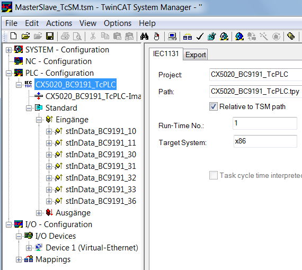Switch to the IEC1131 tab
The height and width of the screenshot is (270, 302).
tap(166, 53)
